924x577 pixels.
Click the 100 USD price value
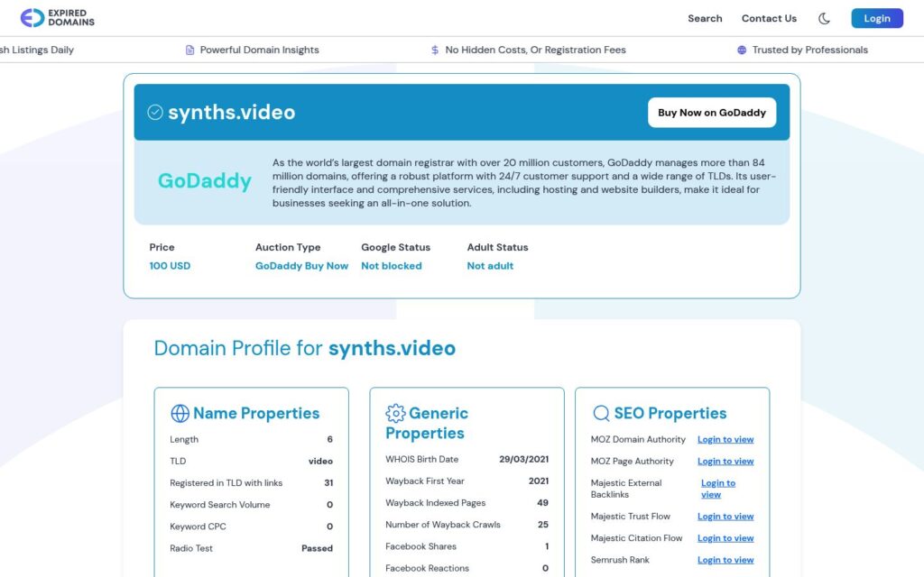tap(170, 266)
